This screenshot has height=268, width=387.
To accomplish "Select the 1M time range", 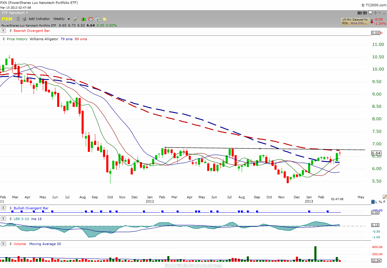I will [x=197, y=266].
